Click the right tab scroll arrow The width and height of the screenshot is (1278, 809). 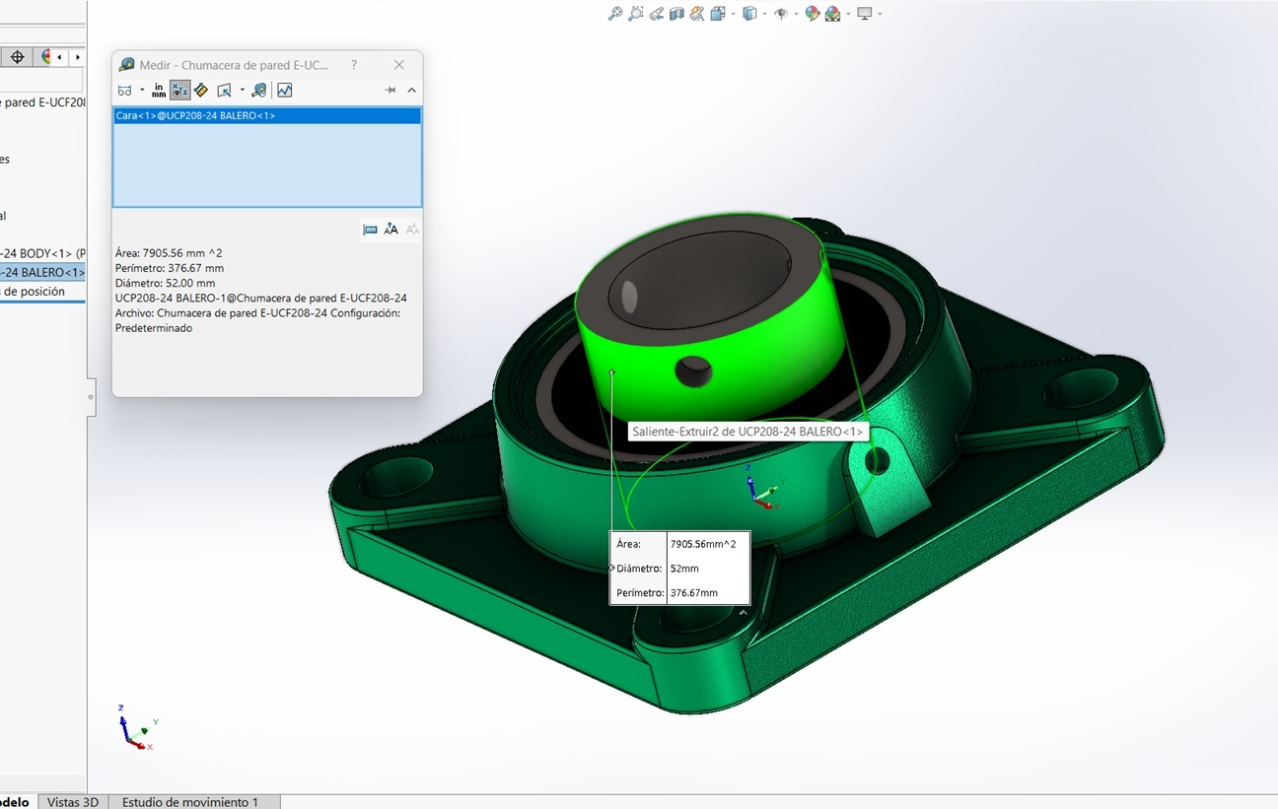pyautogui.click(x=78, y=57)
